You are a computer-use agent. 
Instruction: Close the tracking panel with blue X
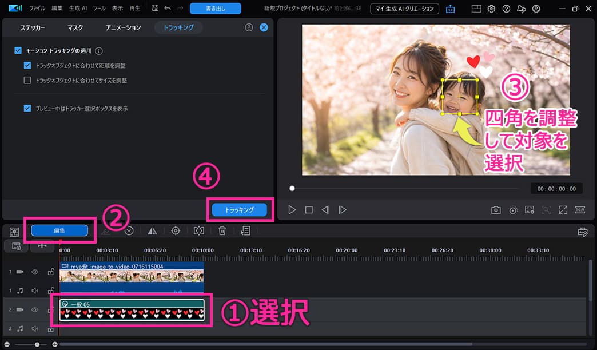264,27
